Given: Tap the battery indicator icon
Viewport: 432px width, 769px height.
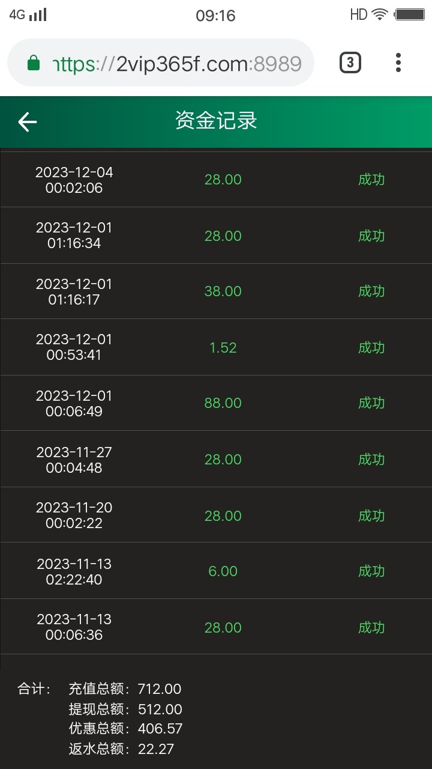Looking at the screenshot, I should (x=410, y=14).
